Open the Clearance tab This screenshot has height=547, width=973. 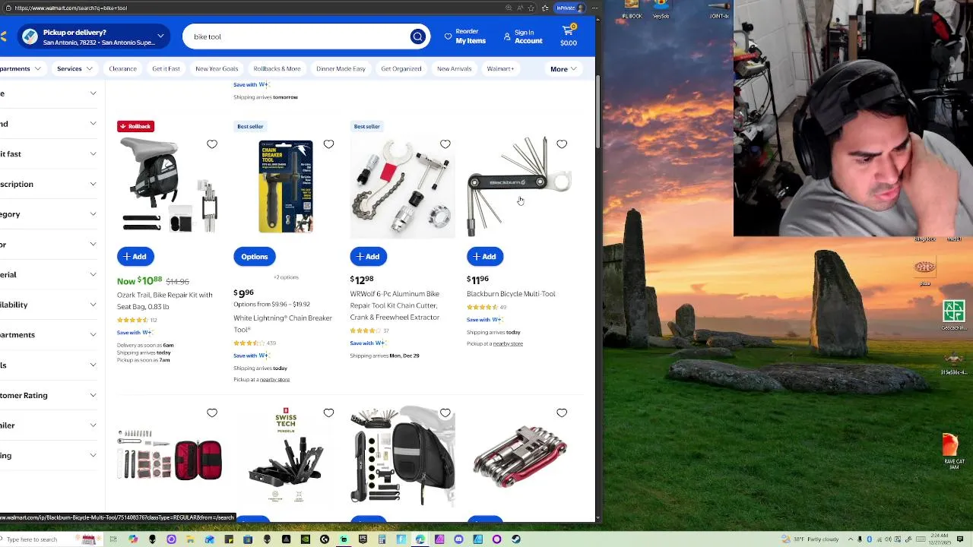122,68
